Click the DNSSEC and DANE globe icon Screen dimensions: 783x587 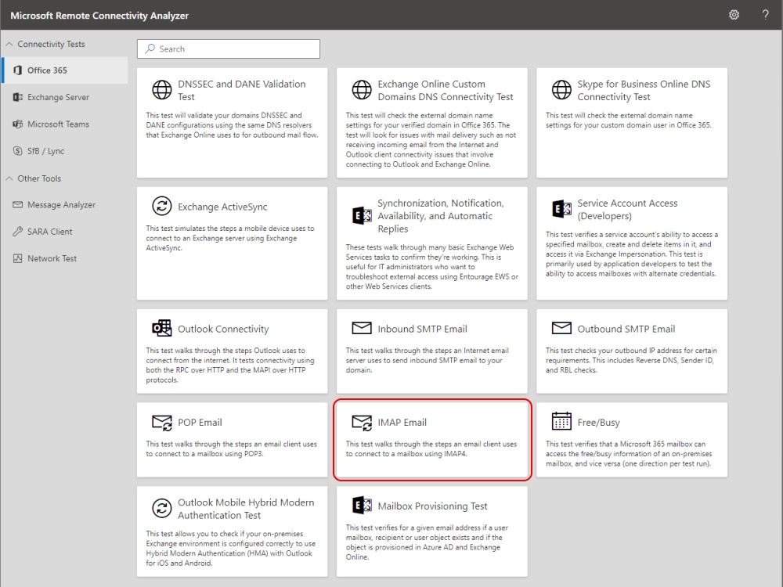pyautogui.click(x=162, y=90)
